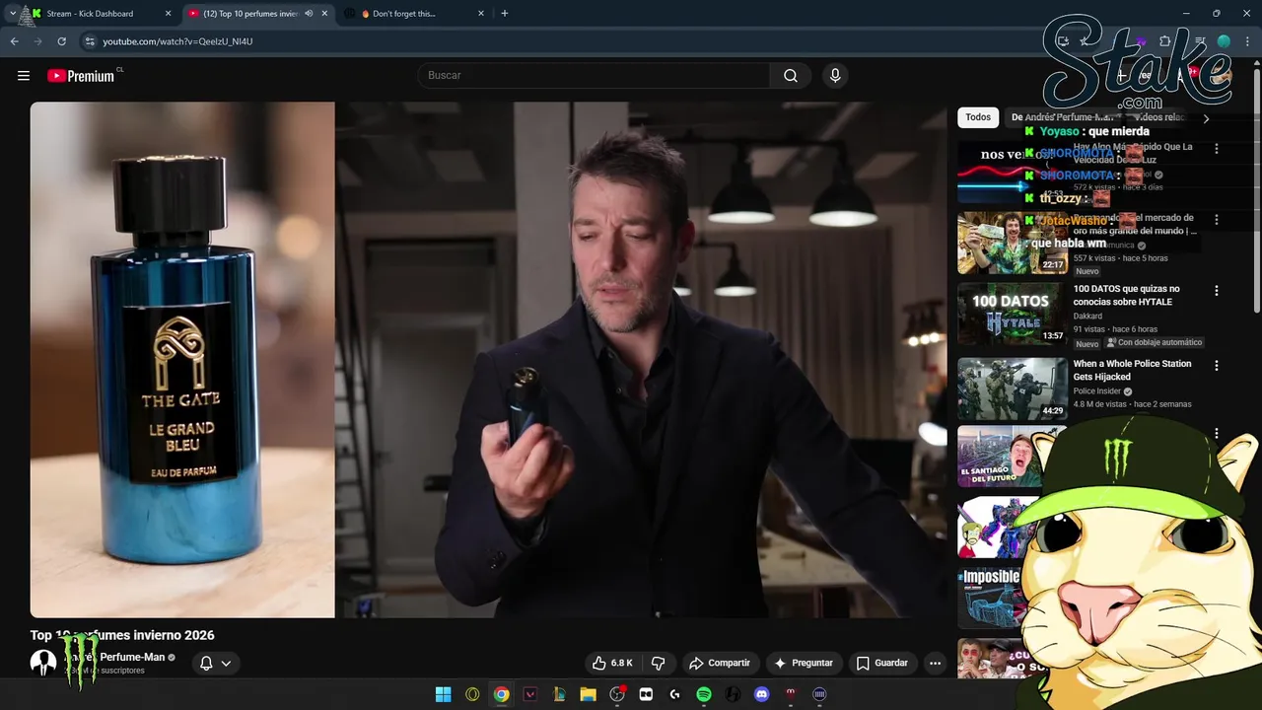Click the Dakkard channel name
This screenshot has height=710, width=1262.
click(1087, 317)
